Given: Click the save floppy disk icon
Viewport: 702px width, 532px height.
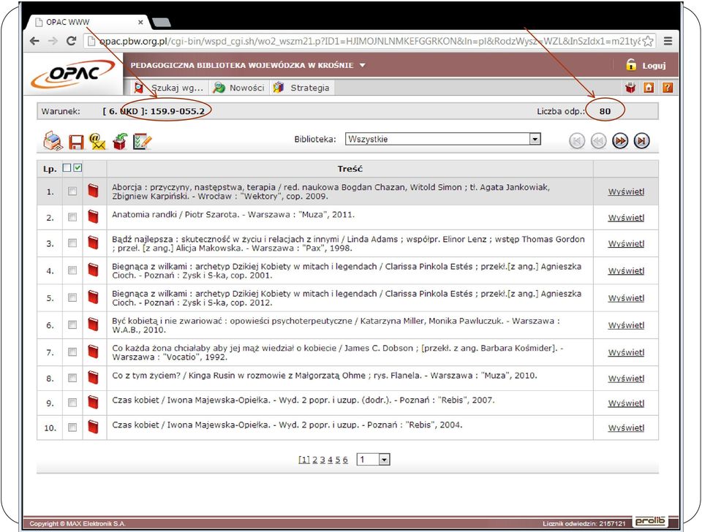Looking at the screenshot, I should point(76,142).
